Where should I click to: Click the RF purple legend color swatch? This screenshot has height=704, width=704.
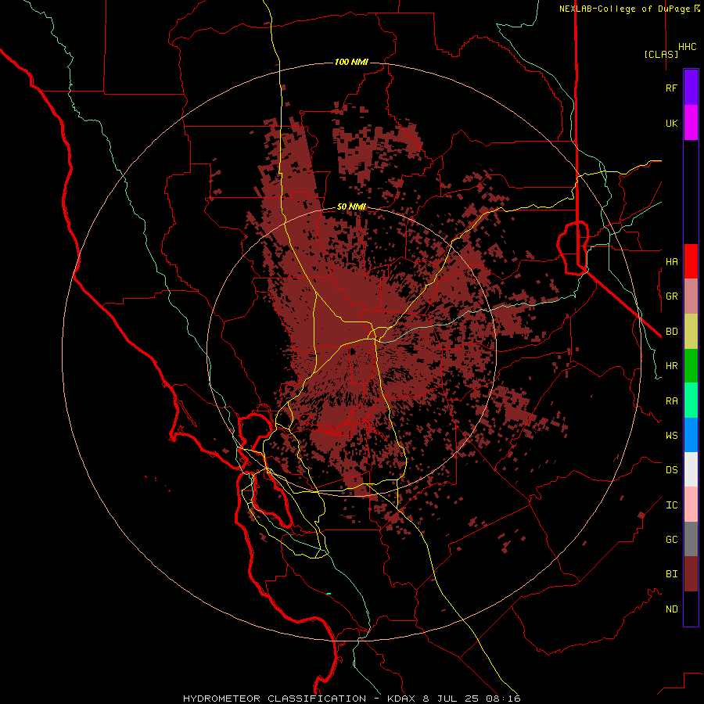point(691,88)
